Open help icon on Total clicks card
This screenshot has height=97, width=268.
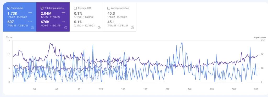(32, 28)
